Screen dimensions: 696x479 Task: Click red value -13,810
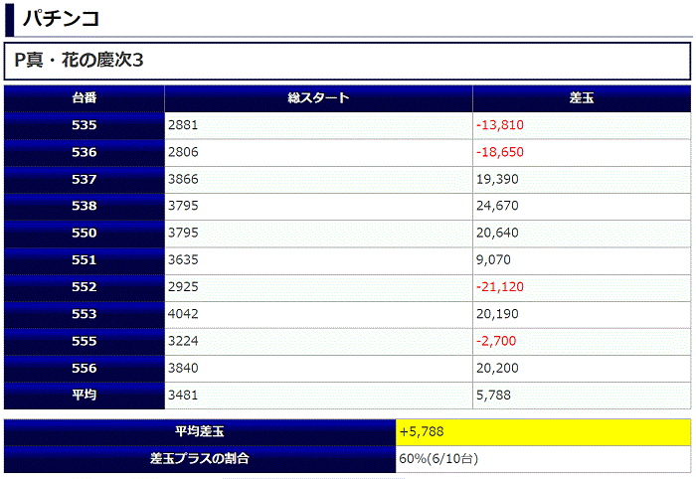click(500, 125)
